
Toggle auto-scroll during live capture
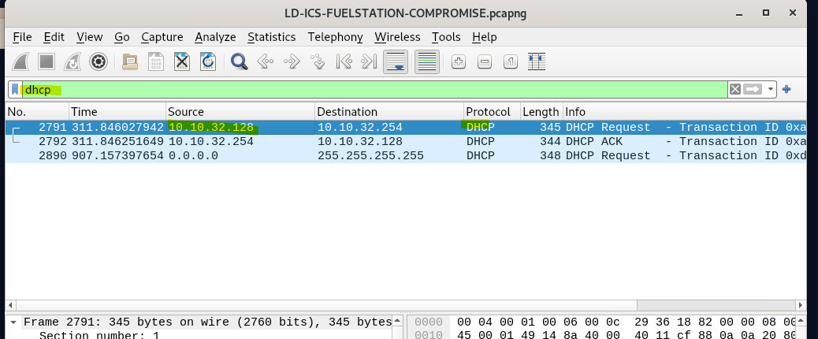pos(396,61)
